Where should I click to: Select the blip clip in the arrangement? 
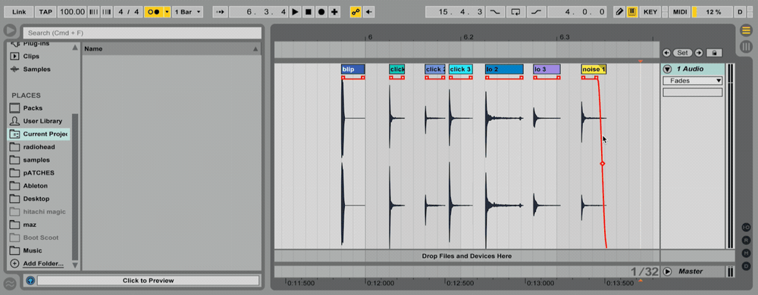[x=353, y=70]
